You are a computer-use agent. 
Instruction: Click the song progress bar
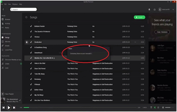pos(80,108)
